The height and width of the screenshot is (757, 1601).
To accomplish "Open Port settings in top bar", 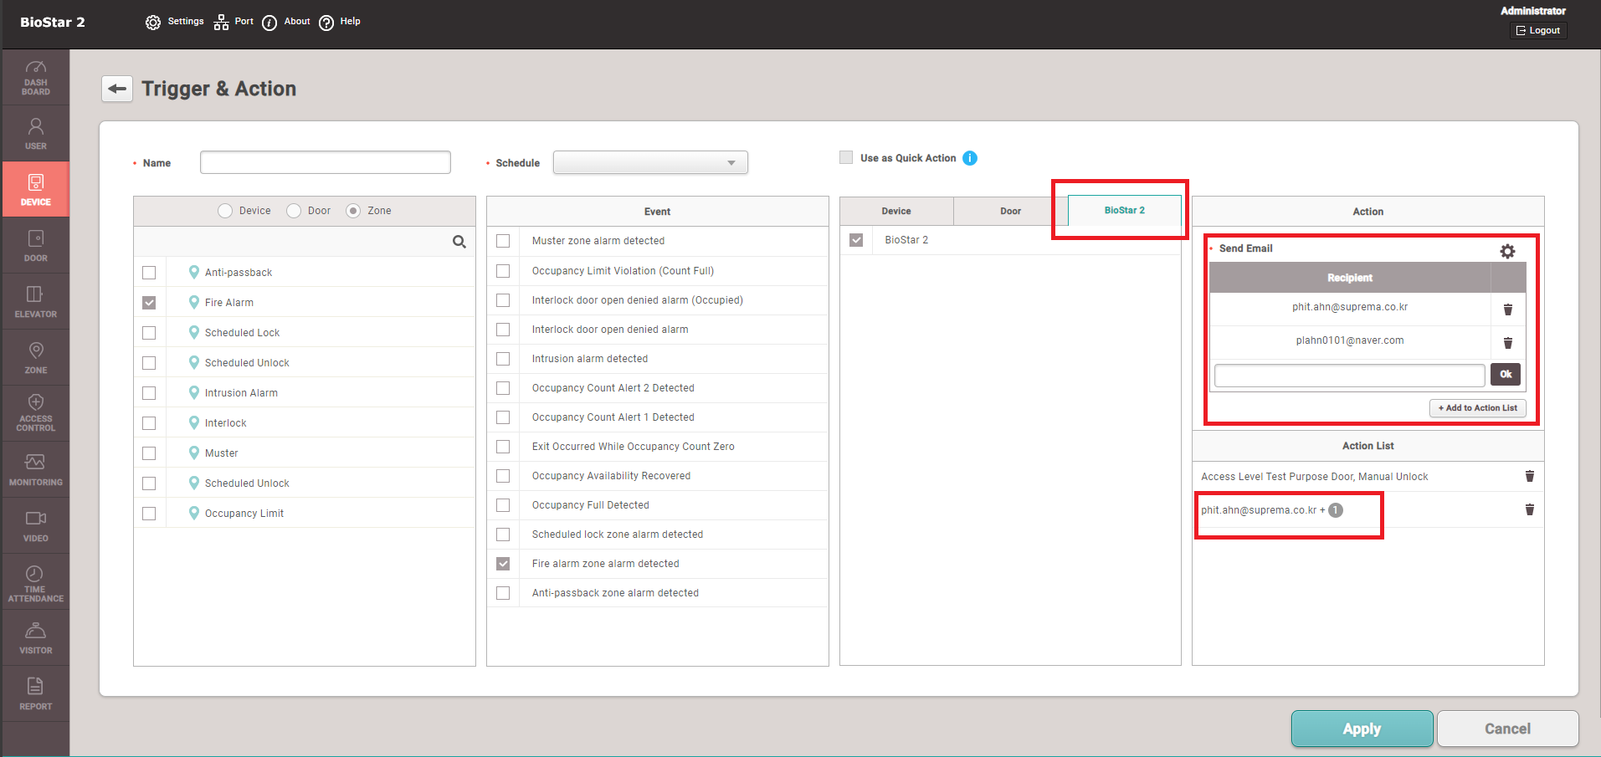I will [233, 22].
